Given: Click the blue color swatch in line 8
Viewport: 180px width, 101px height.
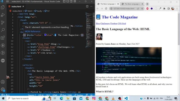Looking at the screenshot, I should coord(45,35).
